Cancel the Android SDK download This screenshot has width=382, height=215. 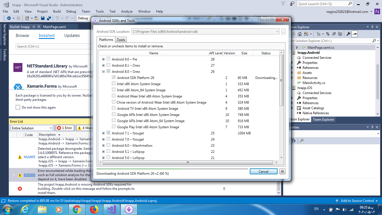pos(263,171)
